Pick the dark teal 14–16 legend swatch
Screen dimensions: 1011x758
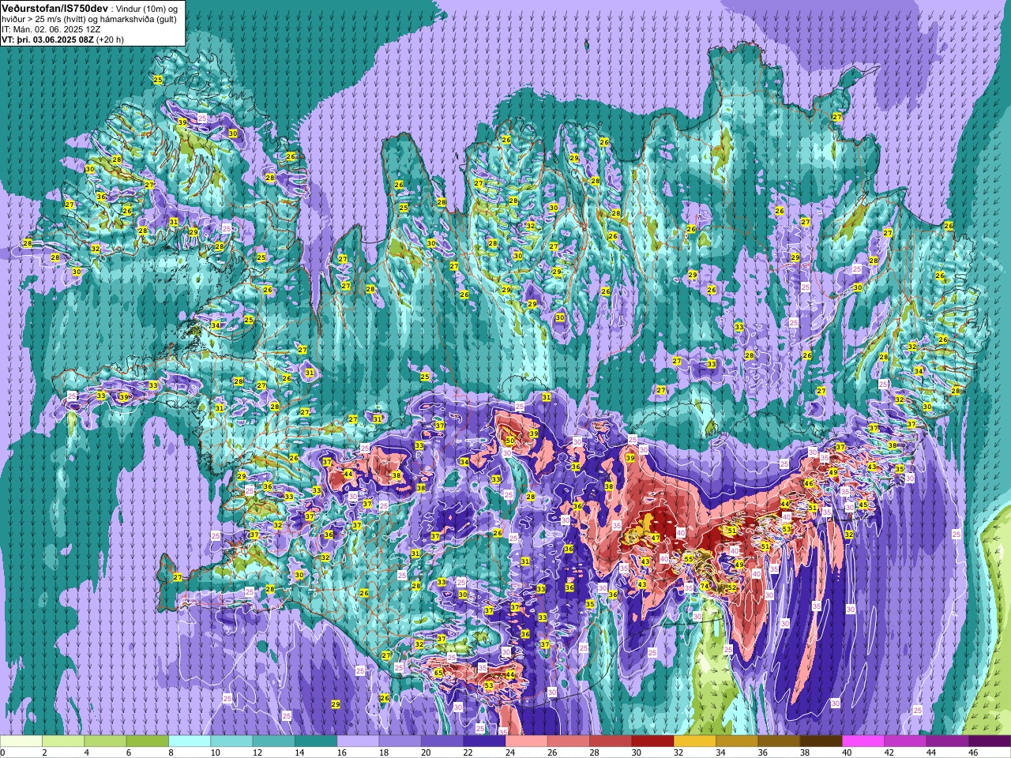coord(316,741)
